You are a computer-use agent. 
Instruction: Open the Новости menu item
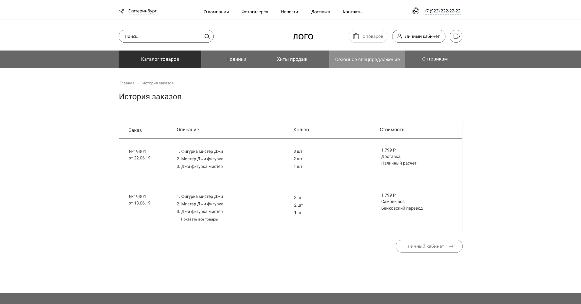tap(289, 12)
